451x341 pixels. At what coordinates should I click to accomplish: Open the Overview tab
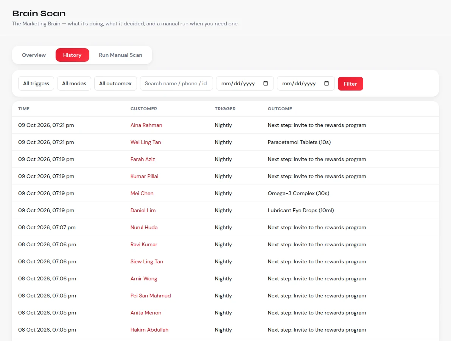(x=34, y=55)
